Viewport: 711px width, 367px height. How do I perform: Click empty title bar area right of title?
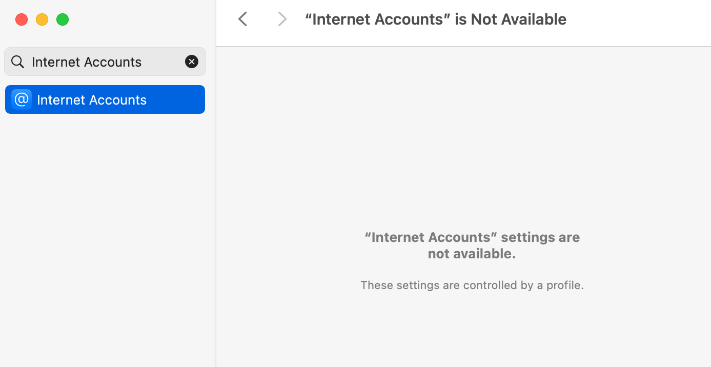coord(638,19)
